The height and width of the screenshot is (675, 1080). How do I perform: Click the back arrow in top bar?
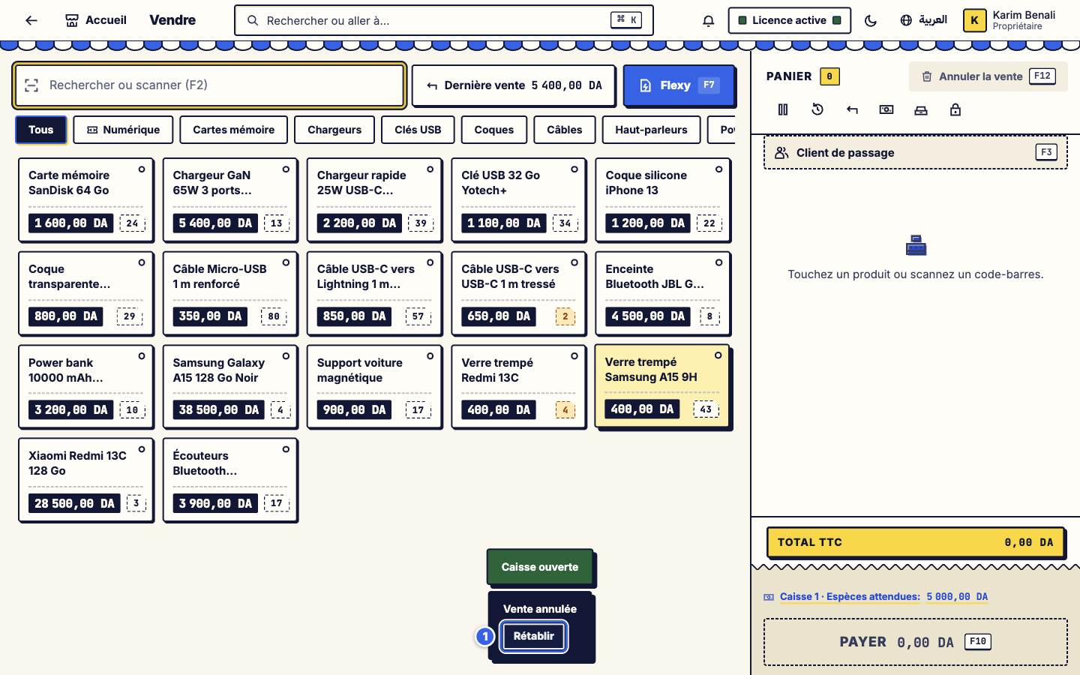(x=31, y=20)
